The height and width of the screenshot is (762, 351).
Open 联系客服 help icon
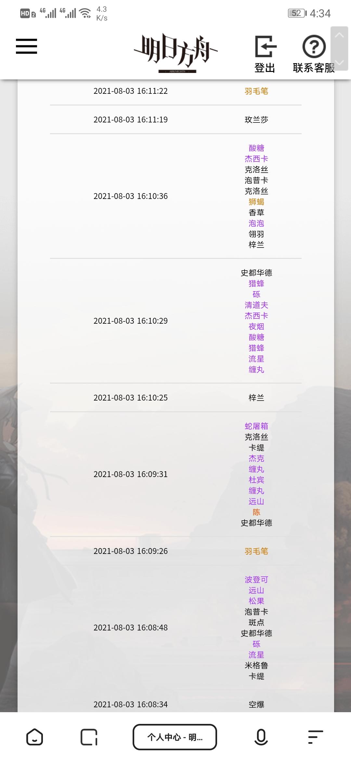click(314, 54)
